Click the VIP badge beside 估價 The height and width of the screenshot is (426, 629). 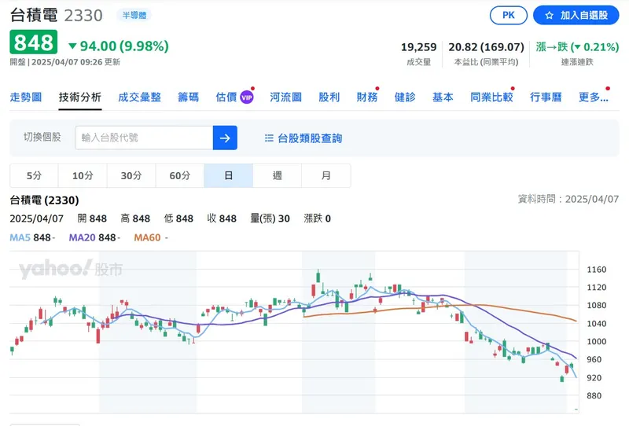point(247,97)
